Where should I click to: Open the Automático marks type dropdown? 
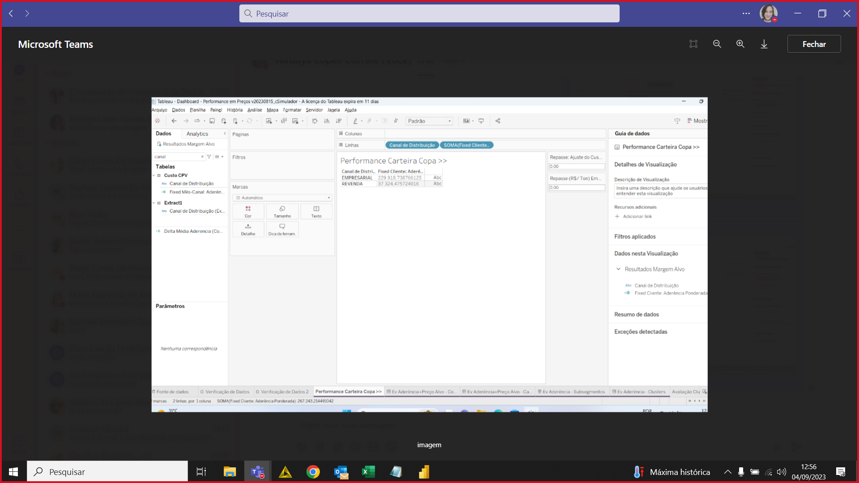tap(282, 198)
